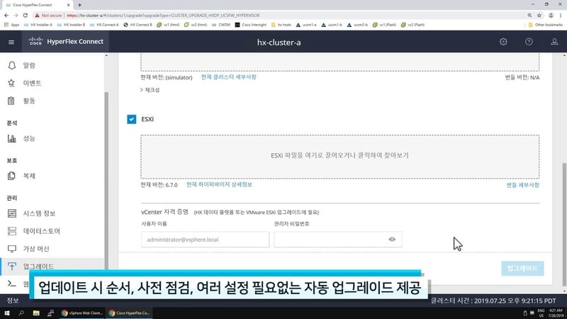Screen dimensions: 567x319
Task: Click the zoom magnifier icon in address bar
Action: [x=529, y=16]
